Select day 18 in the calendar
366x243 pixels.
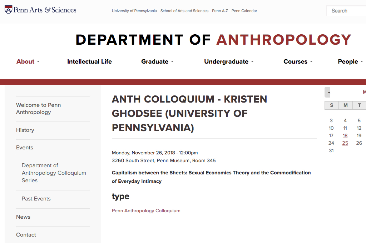[345, 136]
